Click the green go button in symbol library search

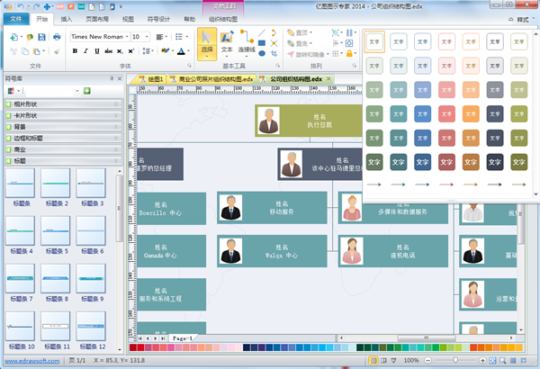86,91
